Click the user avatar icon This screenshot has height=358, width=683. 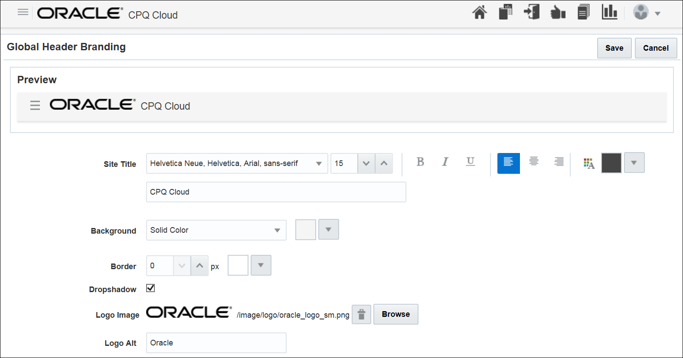click(641, 12)
